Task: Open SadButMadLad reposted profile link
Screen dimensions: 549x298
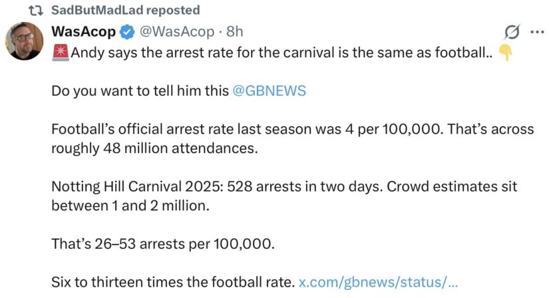Action: [x=125, y=10]
